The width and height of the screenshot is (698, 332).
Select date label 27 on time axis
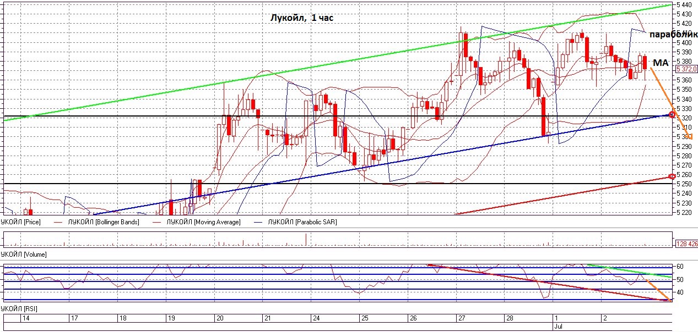(x=461, y=318)
